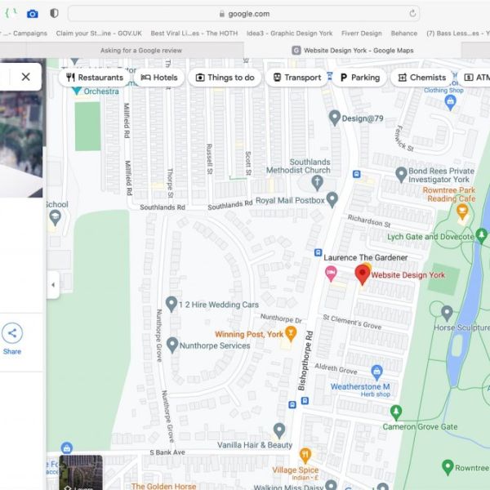
Task: Click bus stop icon near Richardson St
Action: pyautogui.click(x=357, y=174)
